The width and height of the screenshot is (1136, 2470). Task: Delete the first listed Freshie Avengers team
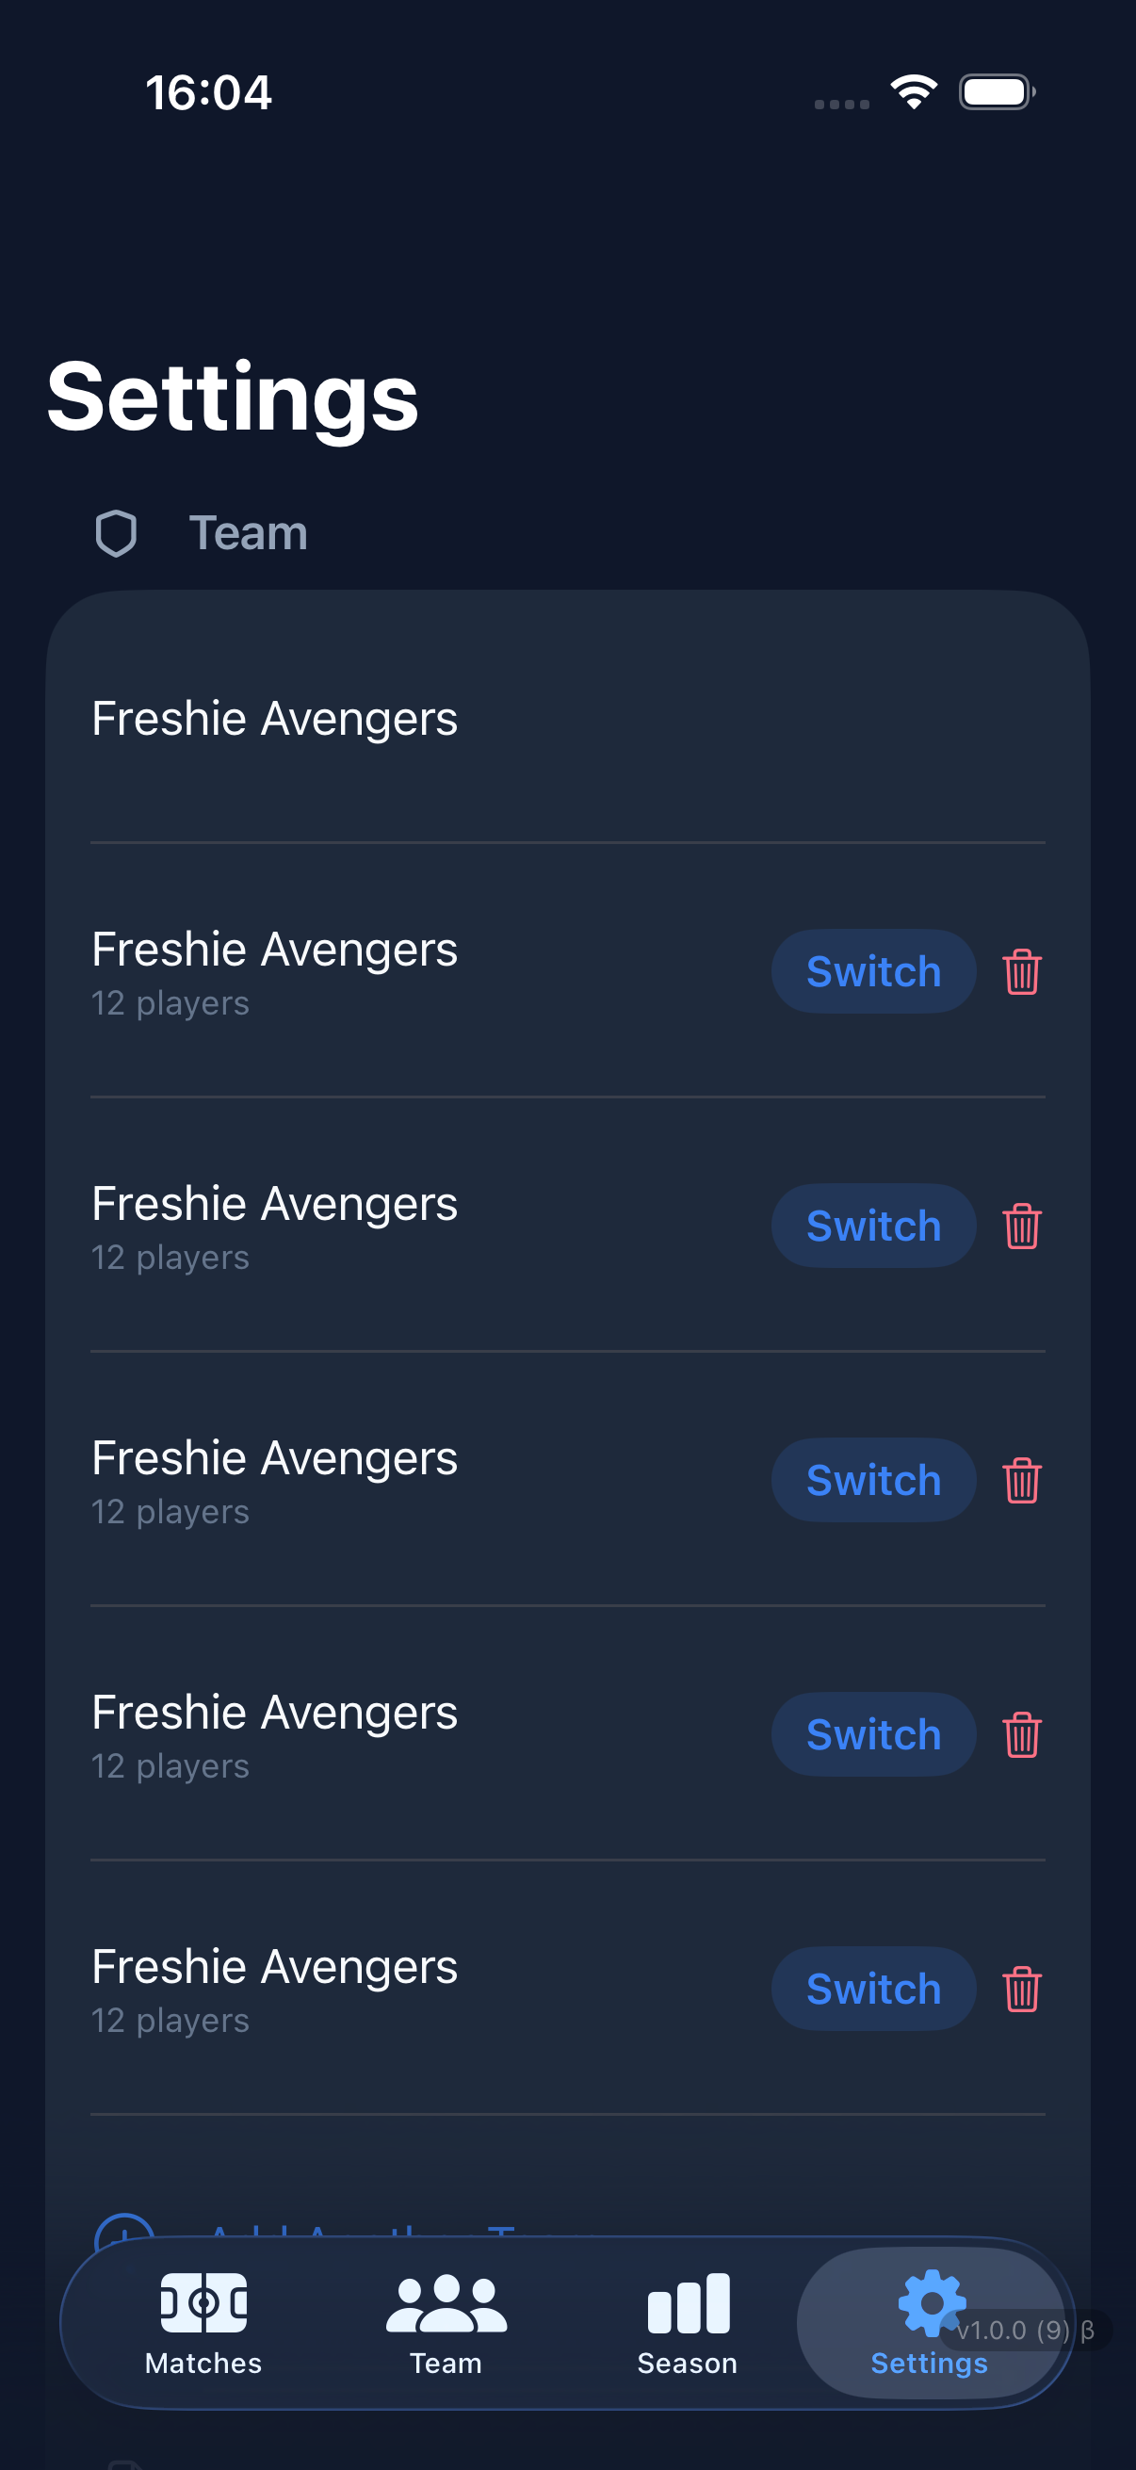pyautogui.click(x=1022, y=971)
